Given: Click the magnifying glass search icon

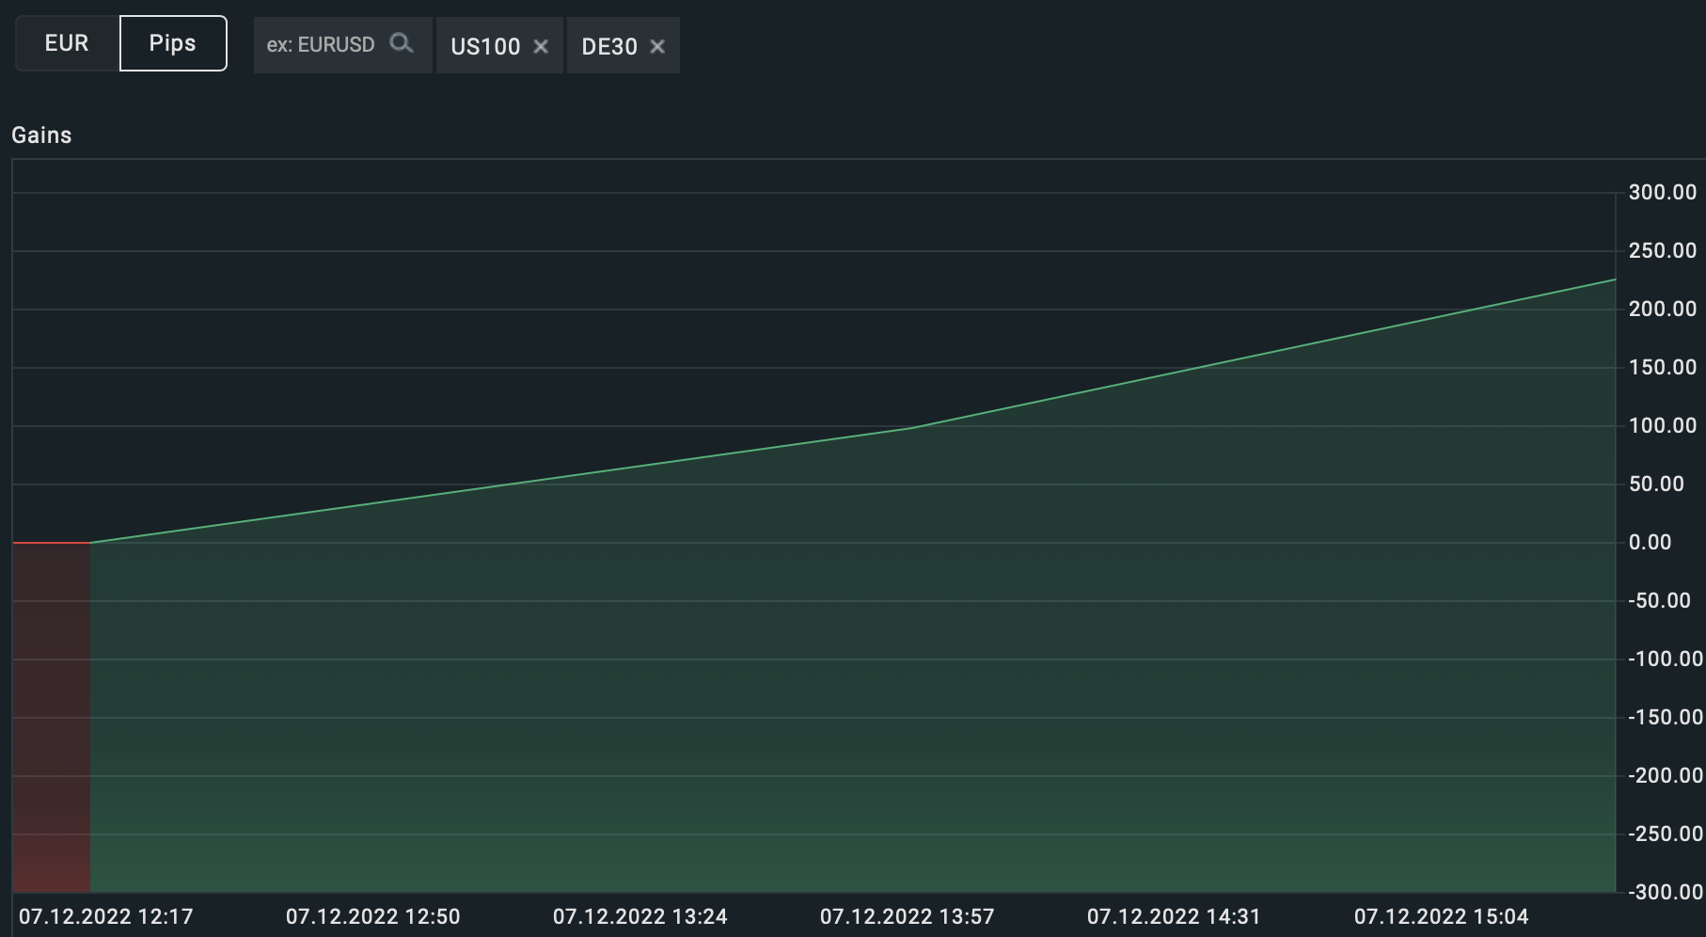Looking at the screenshot, I should pyautogui.click(x=402, y=43).
